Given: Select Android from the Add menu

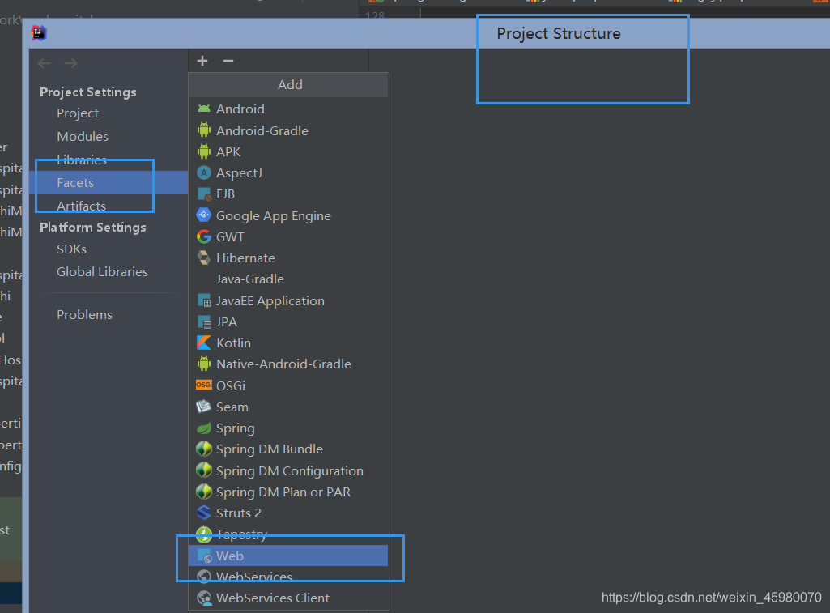Looking at the screenshot, I should (288, 109).
